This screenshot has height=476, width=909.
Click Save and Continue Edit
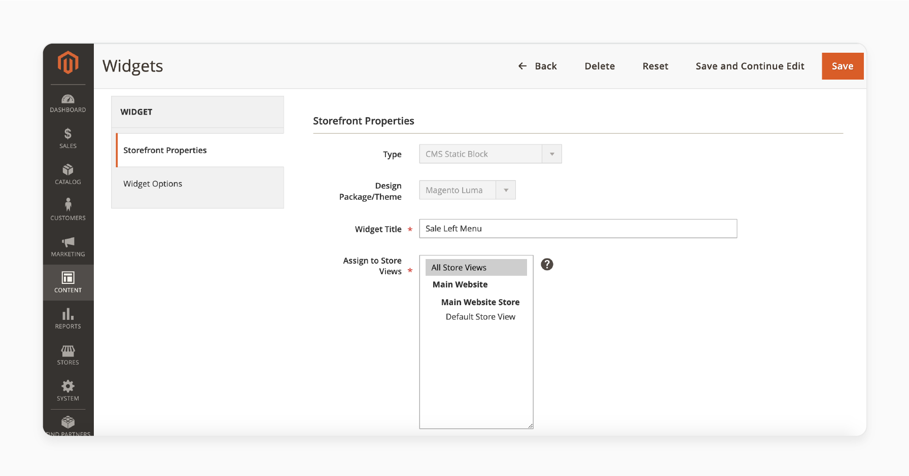tap(750, 66)
